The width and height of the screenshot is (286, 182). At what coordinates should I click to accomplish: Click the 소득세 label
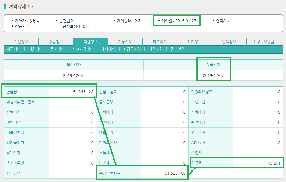coord(104,153)
